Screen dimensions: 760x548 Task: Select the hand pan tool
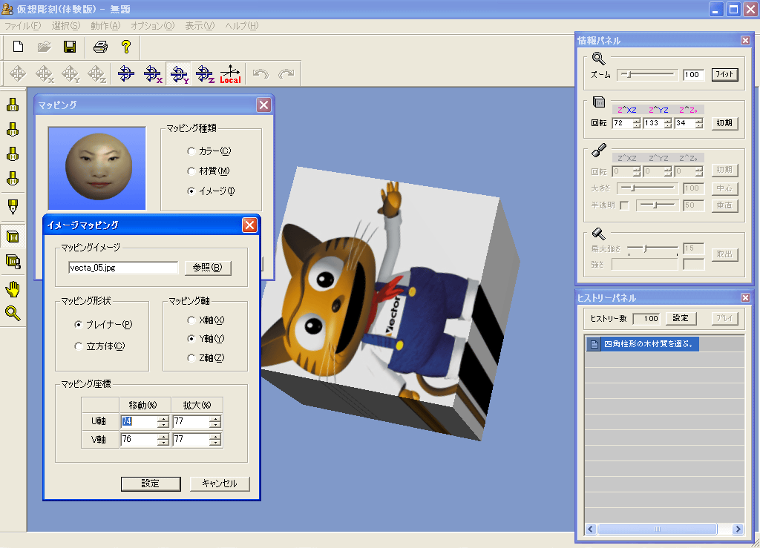[x=13, y=289]
